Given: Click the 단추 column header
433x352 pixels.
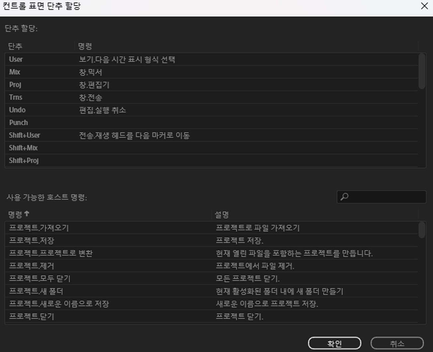Looking at the screenshot, I should 15,46.
